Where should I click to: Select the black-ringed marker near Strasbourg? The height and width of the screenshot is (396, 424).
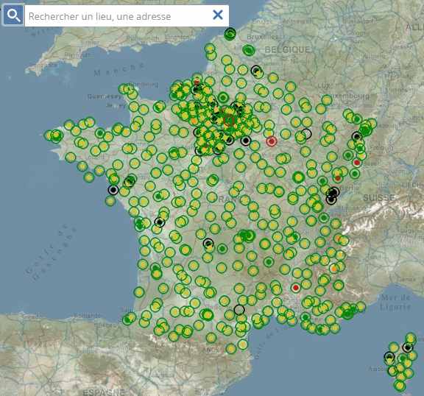357,136
